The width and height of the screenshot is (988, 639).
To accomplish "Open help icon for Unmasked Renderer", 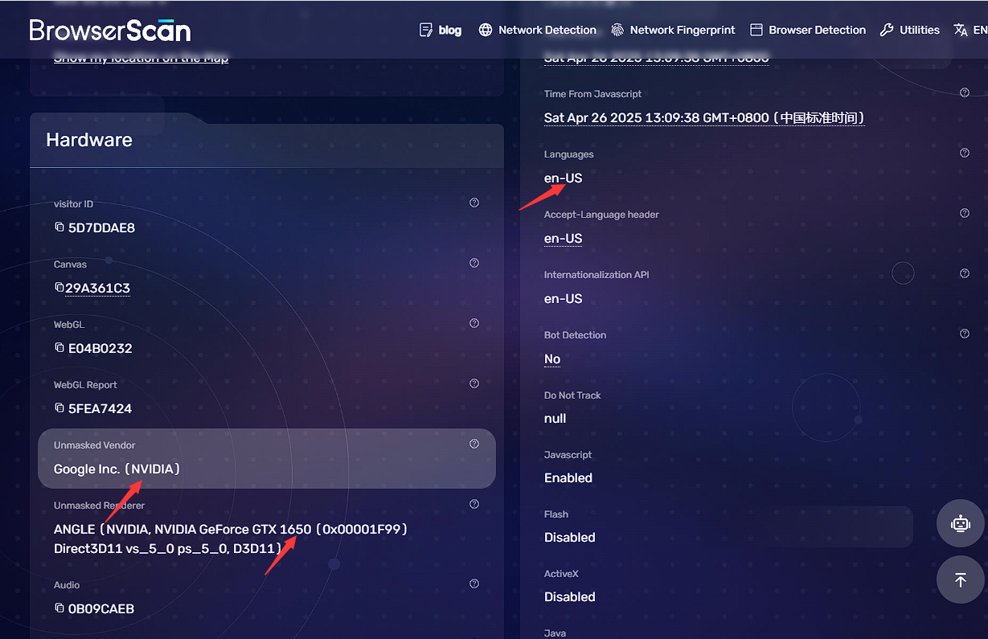I will tap(474, 504).
